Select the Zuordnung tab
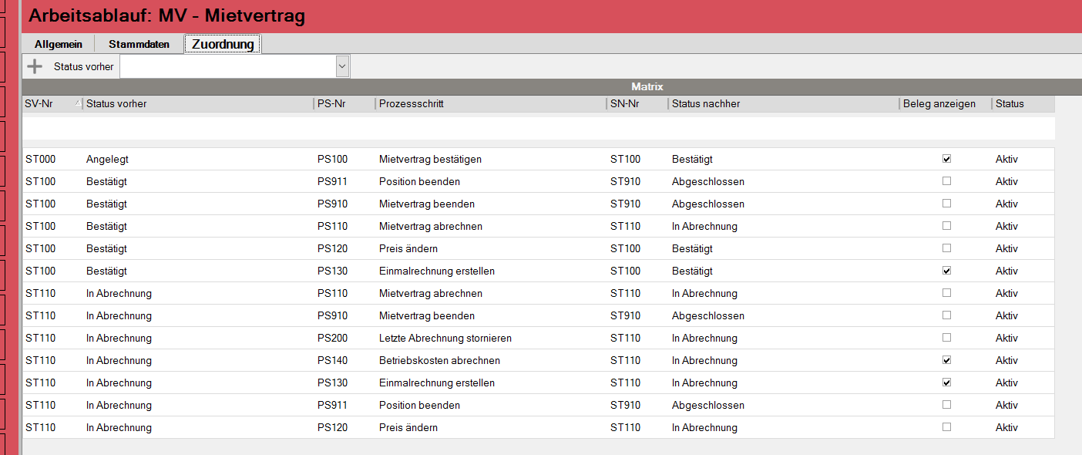 coord(223,44)
